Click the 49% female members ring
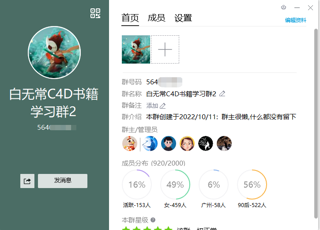This screenshot has height=230, width=320. pos(175,185)
